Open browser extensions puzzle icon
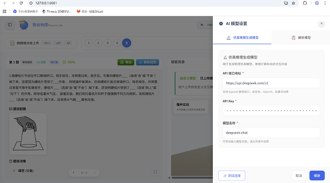Screen dimensions: 330x183 click(x=305, y=3)
